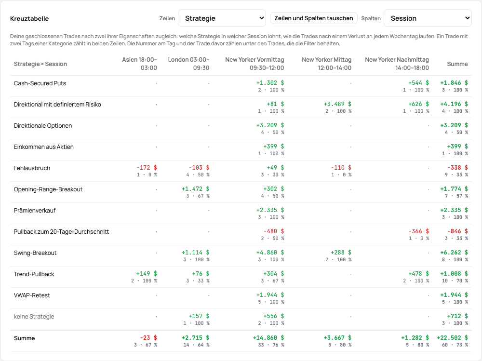Select the keine Strategie row label

(34, 317)
